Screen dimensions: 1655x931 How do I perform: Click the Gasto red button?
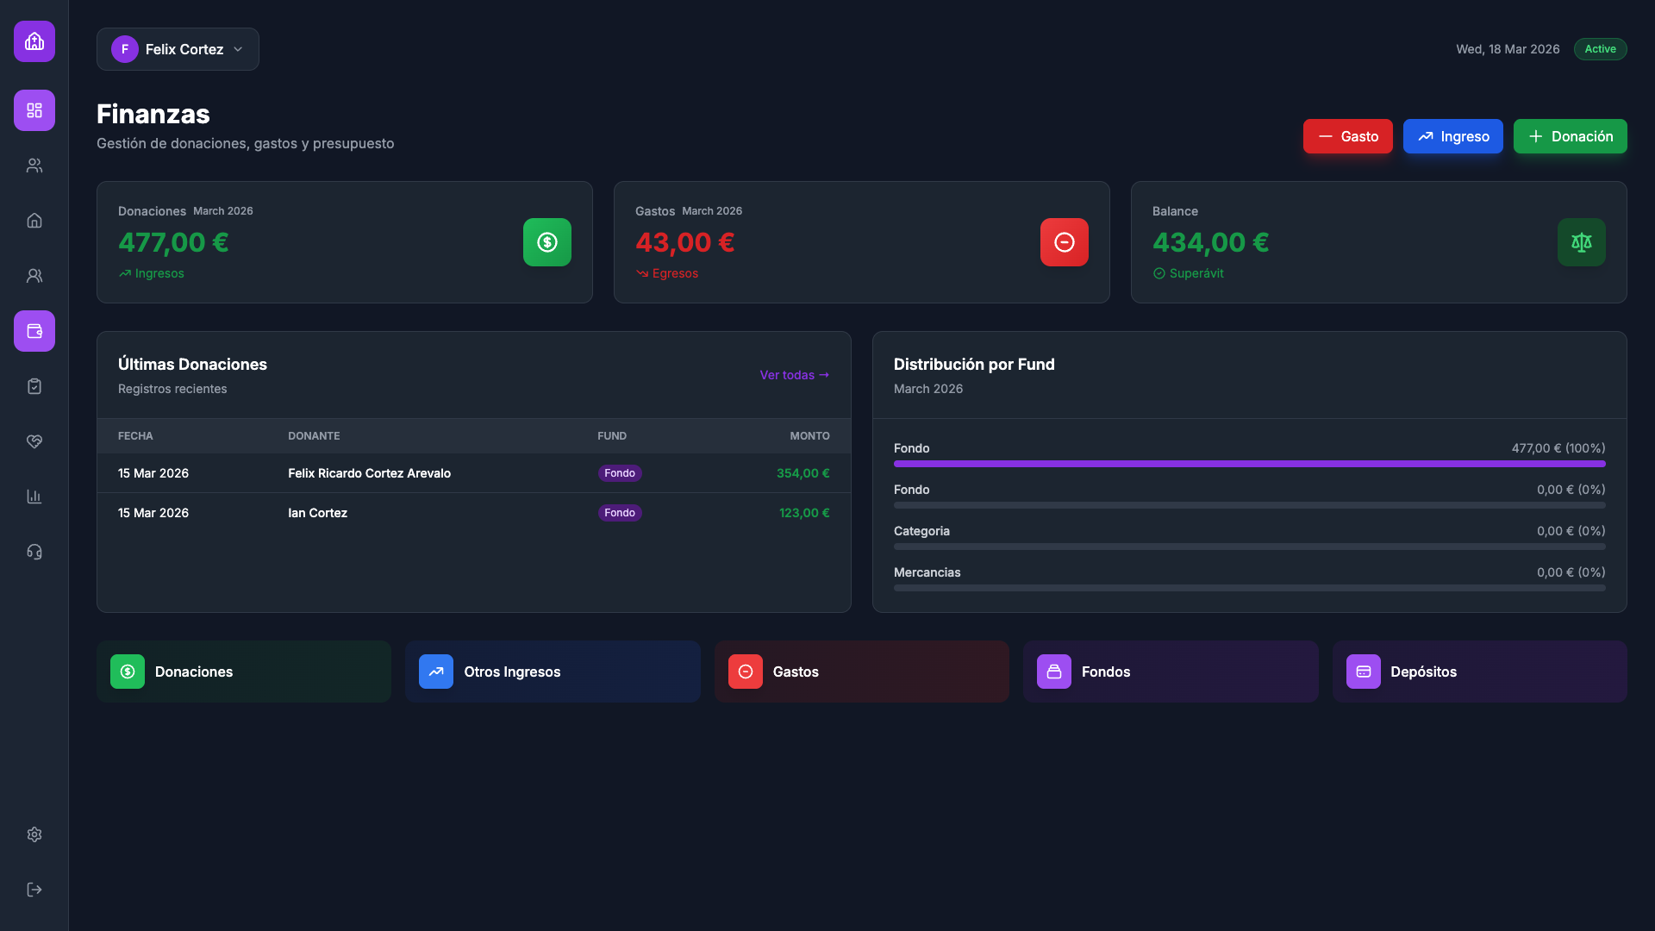click(1347, 136)
